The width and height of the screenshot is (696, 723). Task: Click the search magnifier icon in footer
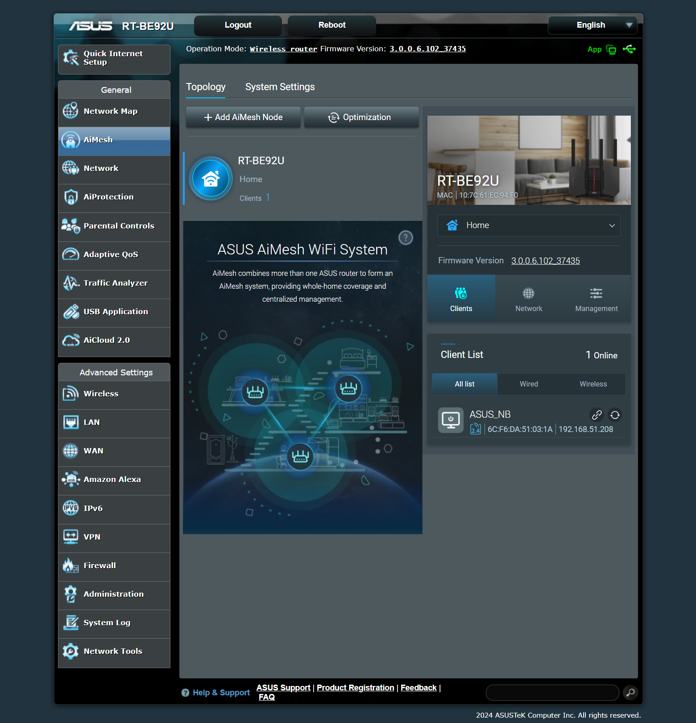point(630,692)
